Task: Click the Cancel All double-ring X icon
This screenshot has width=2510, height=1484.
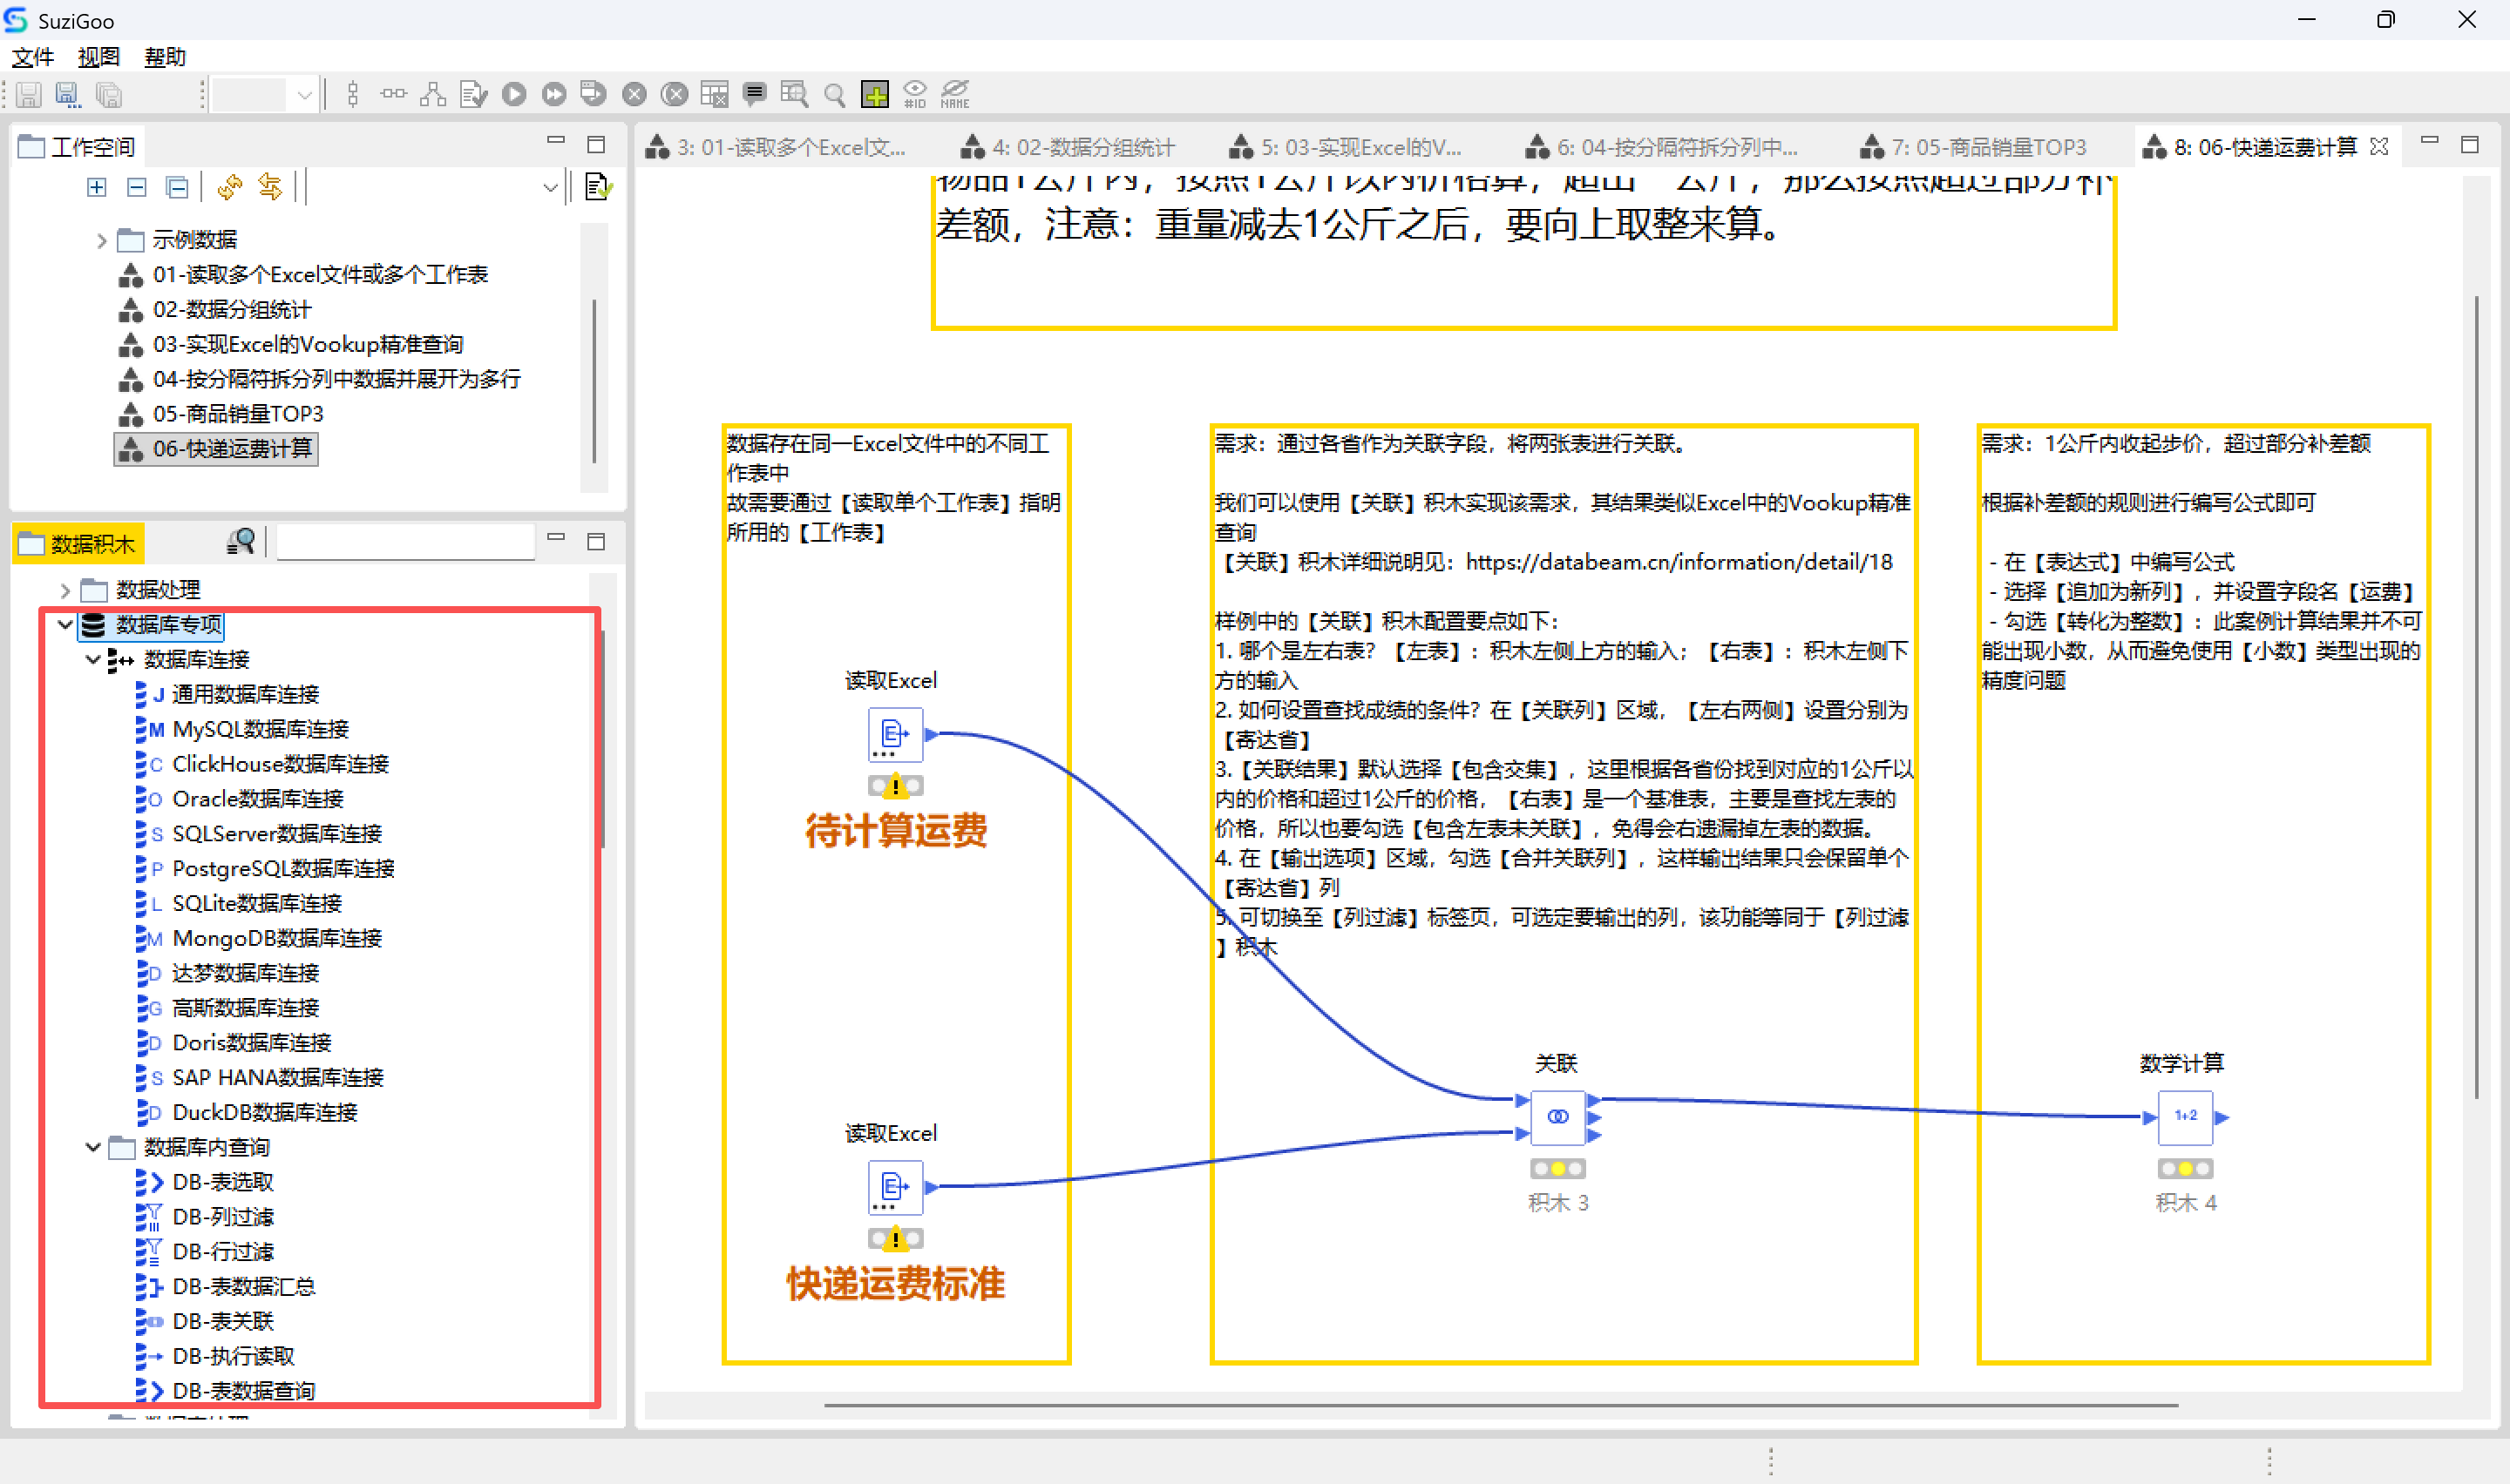Action: (x=675, y=95)
